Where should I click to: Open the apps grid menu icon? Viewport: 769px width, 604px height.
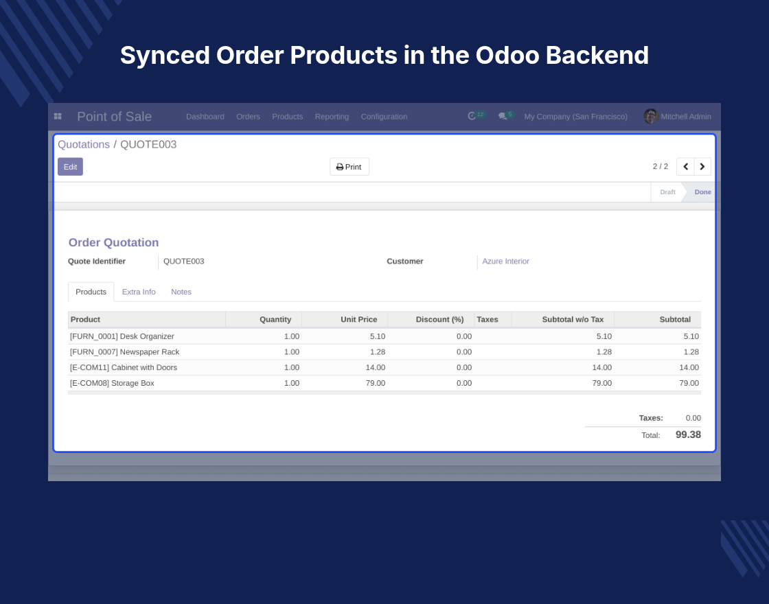pos(58,116)
